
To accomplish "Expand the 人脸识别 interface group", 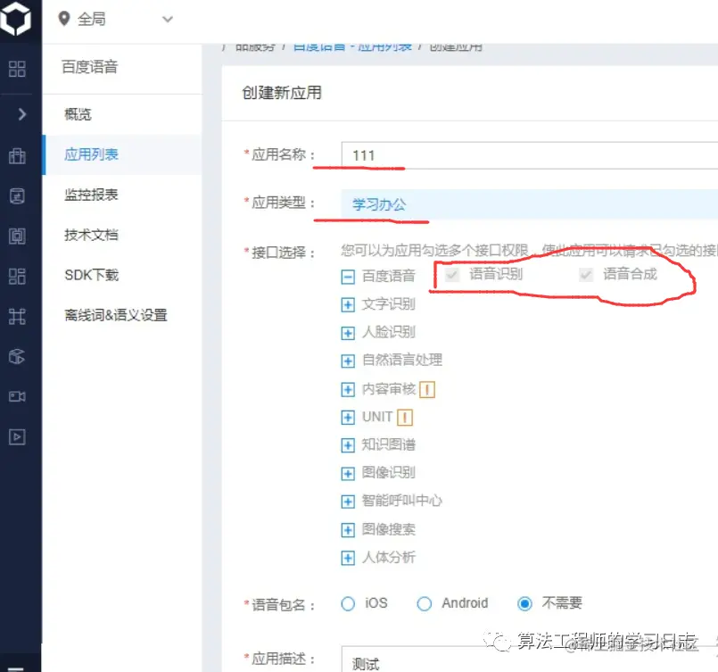I will point(347,331).
